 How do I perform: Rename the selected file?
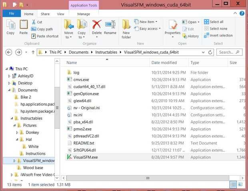110,27
